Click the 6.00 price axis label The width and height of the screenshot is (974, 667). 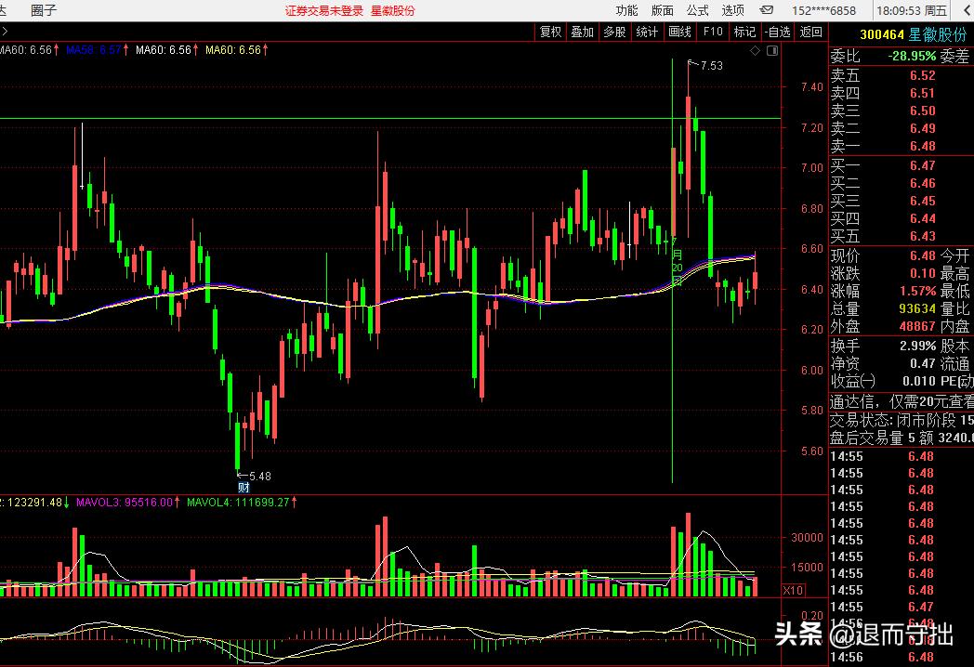812,370
